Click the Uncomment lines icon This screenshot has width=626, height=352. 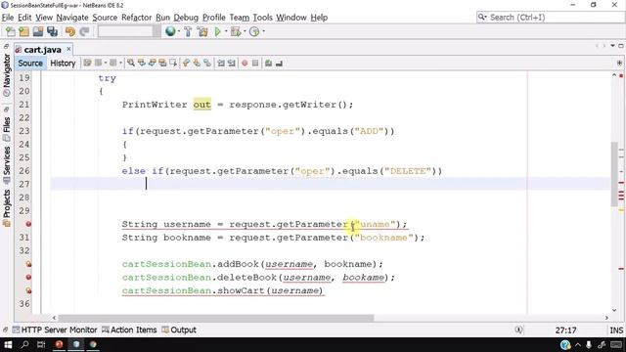tap(279, 63)
